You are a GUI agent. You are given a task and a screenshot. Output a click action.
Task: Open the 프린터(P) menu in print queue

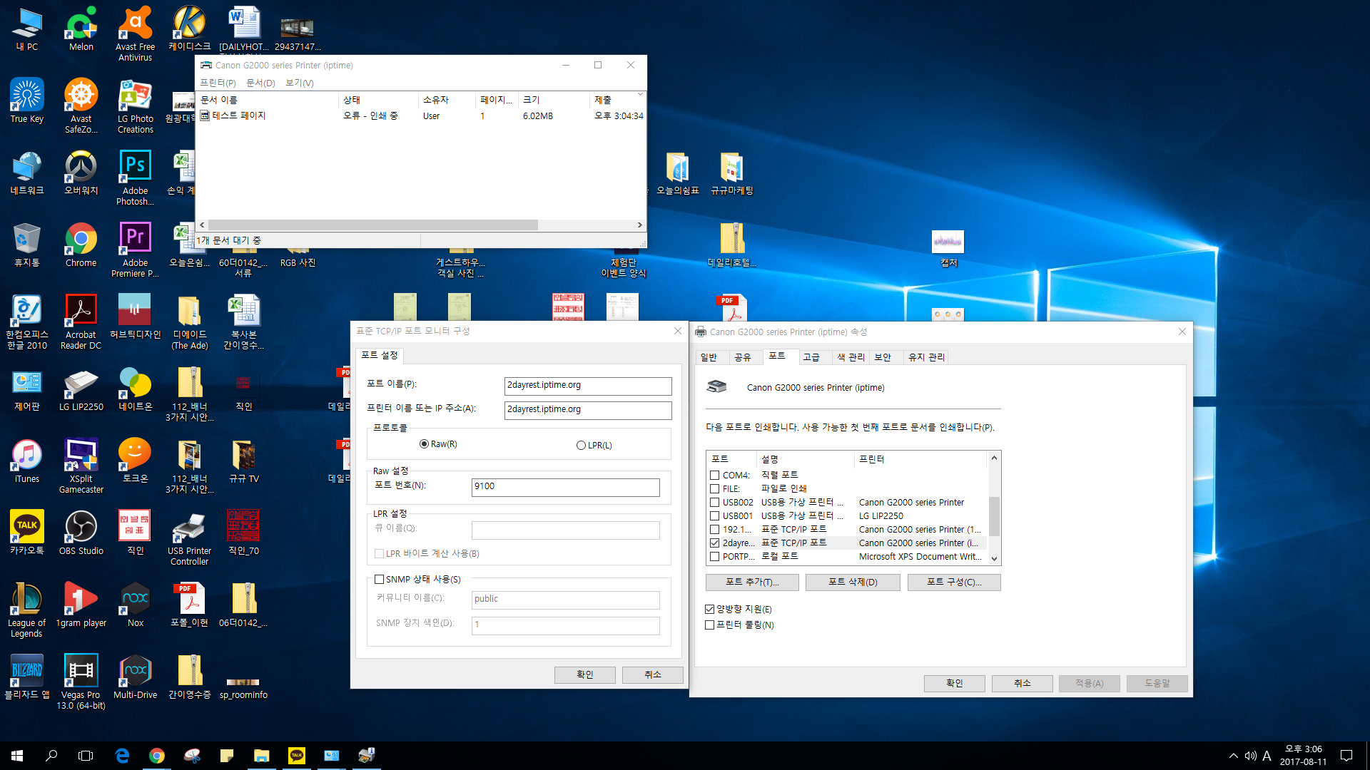tap(218, 83)
